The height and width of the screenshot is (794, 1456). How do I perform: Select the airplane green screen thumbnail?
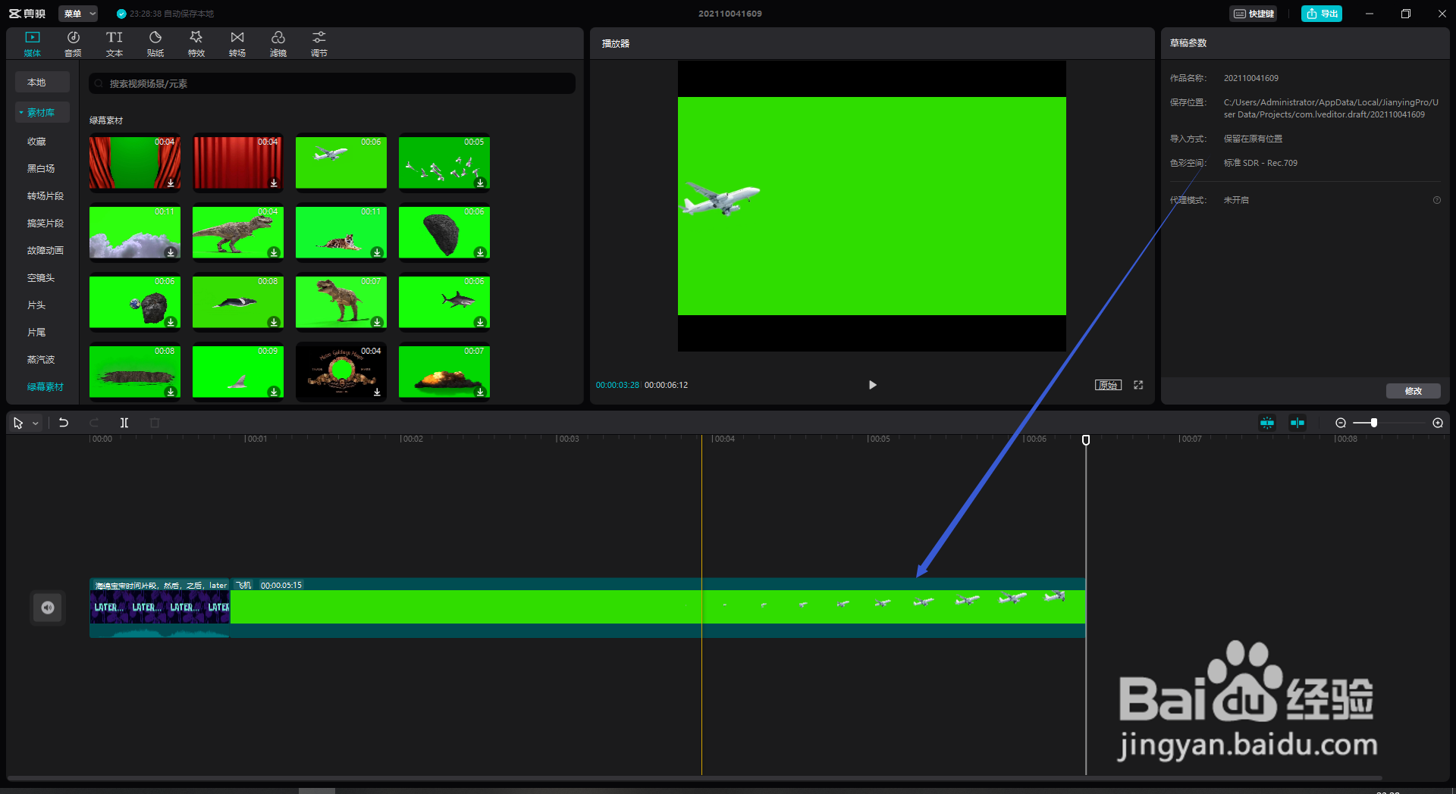pyautogui.click(x=341, y=162)
